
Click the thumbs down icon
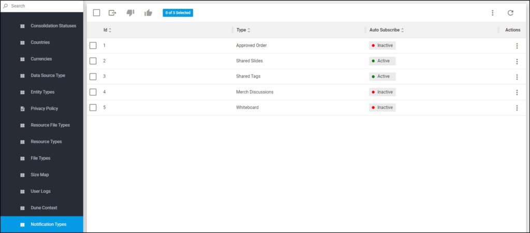[x=130, y=13]
